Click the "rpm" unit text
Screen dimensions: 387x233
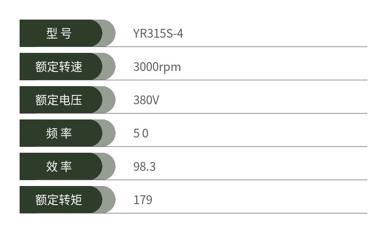(170, 68)
